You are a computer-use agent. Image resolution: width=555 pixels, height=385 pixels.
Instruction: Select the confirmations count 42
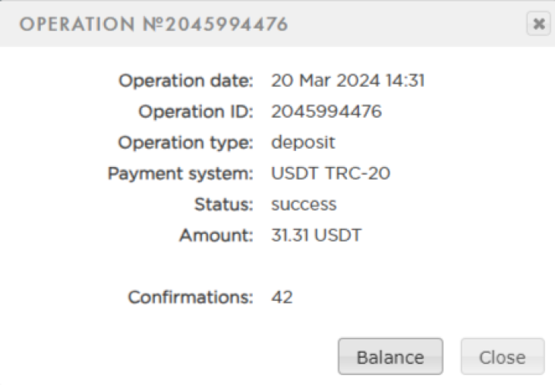[283, 296]
